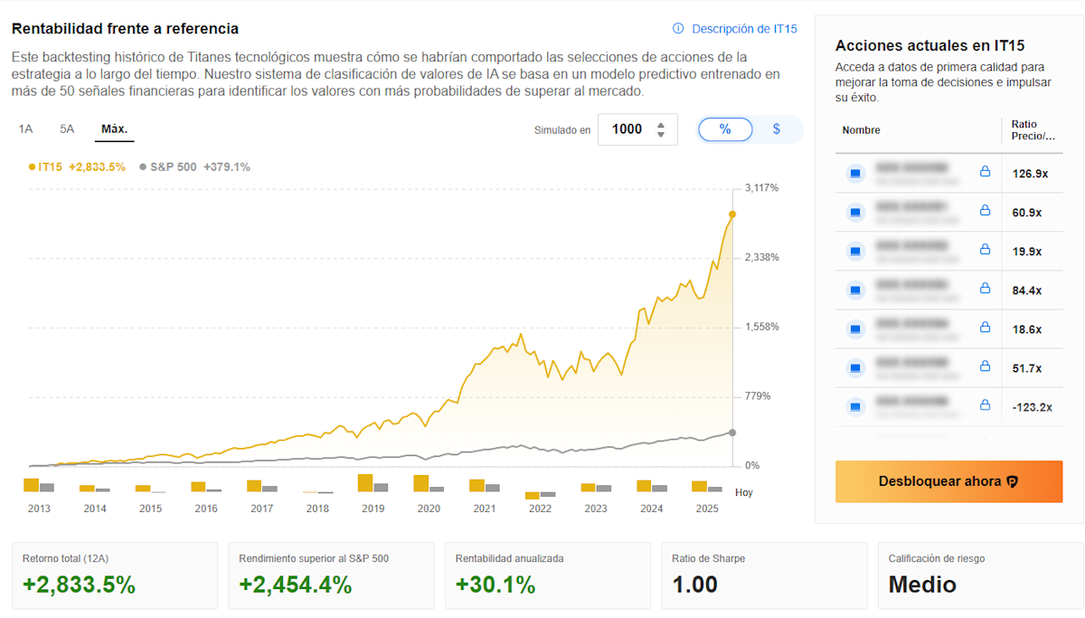
Task: Click the blue company logo on the bottom stock row
Action: coord(855,407)
